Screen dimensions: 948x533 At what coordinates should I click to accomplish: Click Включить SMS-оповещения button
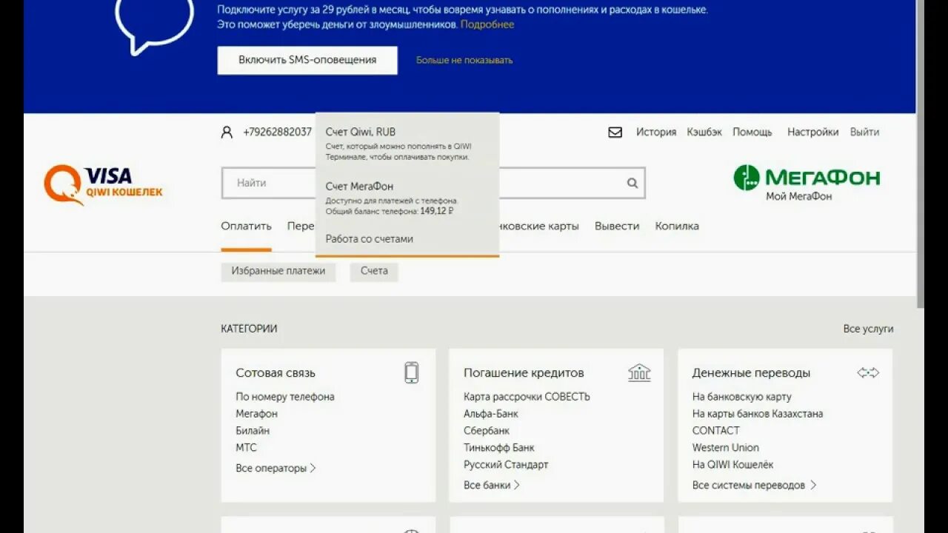pyautogui.click(x=307, y=60)
